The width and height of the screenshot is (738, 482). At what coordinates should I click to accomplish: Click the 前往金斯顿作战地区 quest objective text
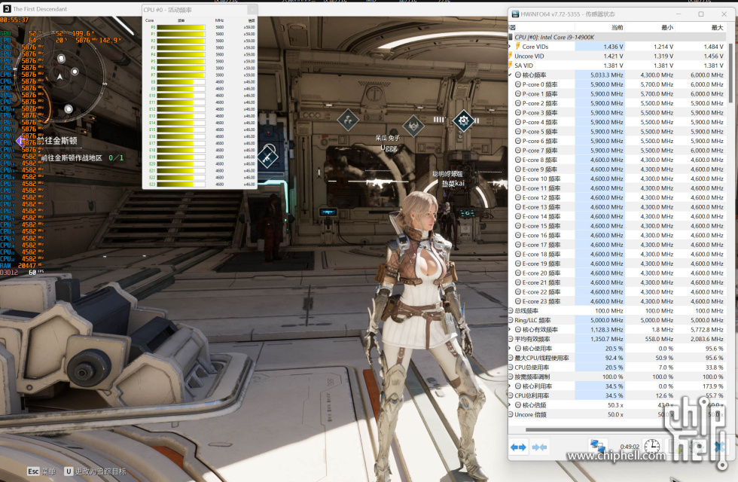(72, 157)
